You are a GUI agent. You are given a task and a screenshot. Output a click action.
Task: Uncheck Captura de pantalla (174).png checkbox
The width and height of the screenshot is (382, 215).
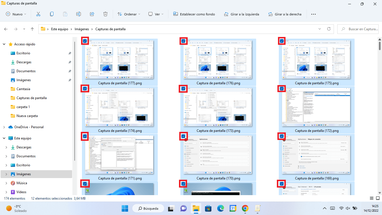click(x=85, y=89)
